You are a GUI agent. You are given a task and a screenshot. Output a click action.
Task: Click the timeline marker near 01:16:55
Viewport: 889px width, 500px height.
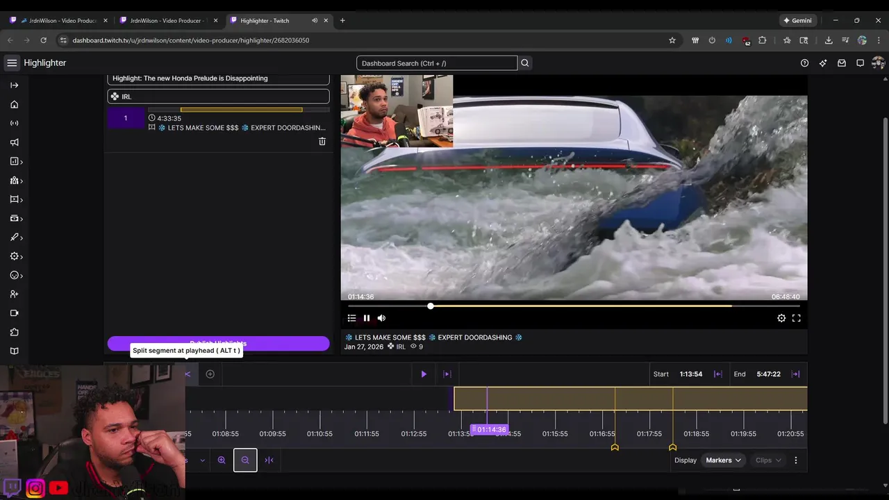[615, 447]
